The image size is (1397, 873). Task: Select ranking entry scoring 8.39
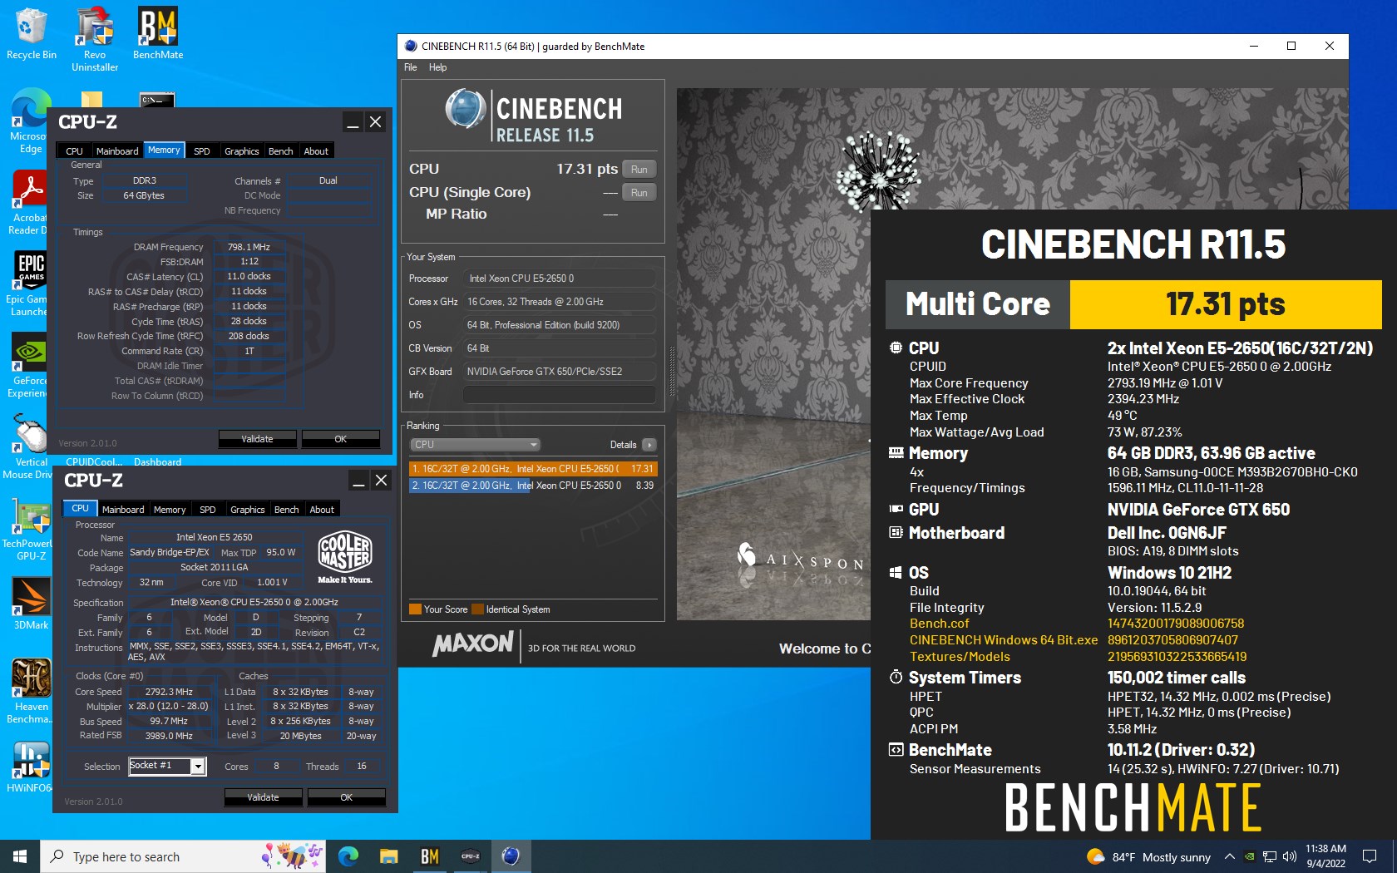[x=532, y=486]
